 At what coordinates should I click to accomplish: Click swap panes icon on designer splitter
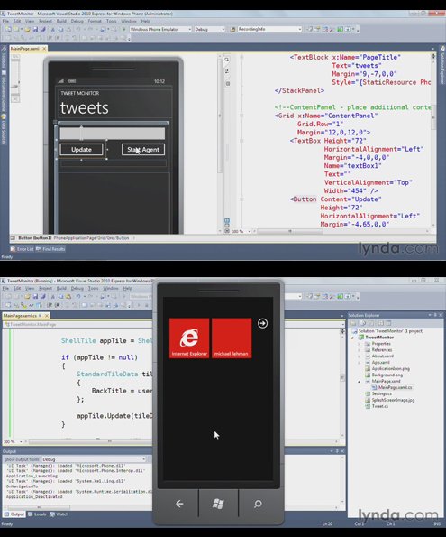coord(227,71)
